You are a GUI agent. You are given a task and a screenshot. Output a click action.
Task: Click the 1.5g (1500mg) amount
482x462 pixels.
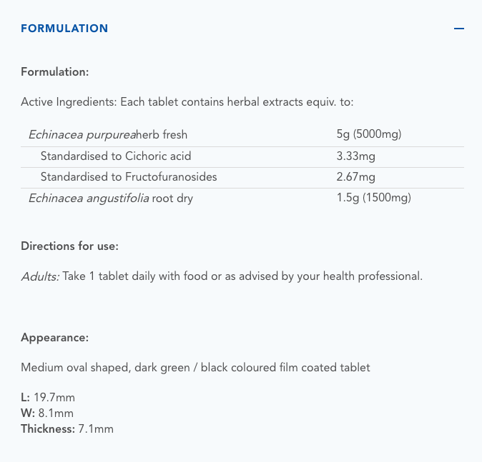(x=373, y=199)
